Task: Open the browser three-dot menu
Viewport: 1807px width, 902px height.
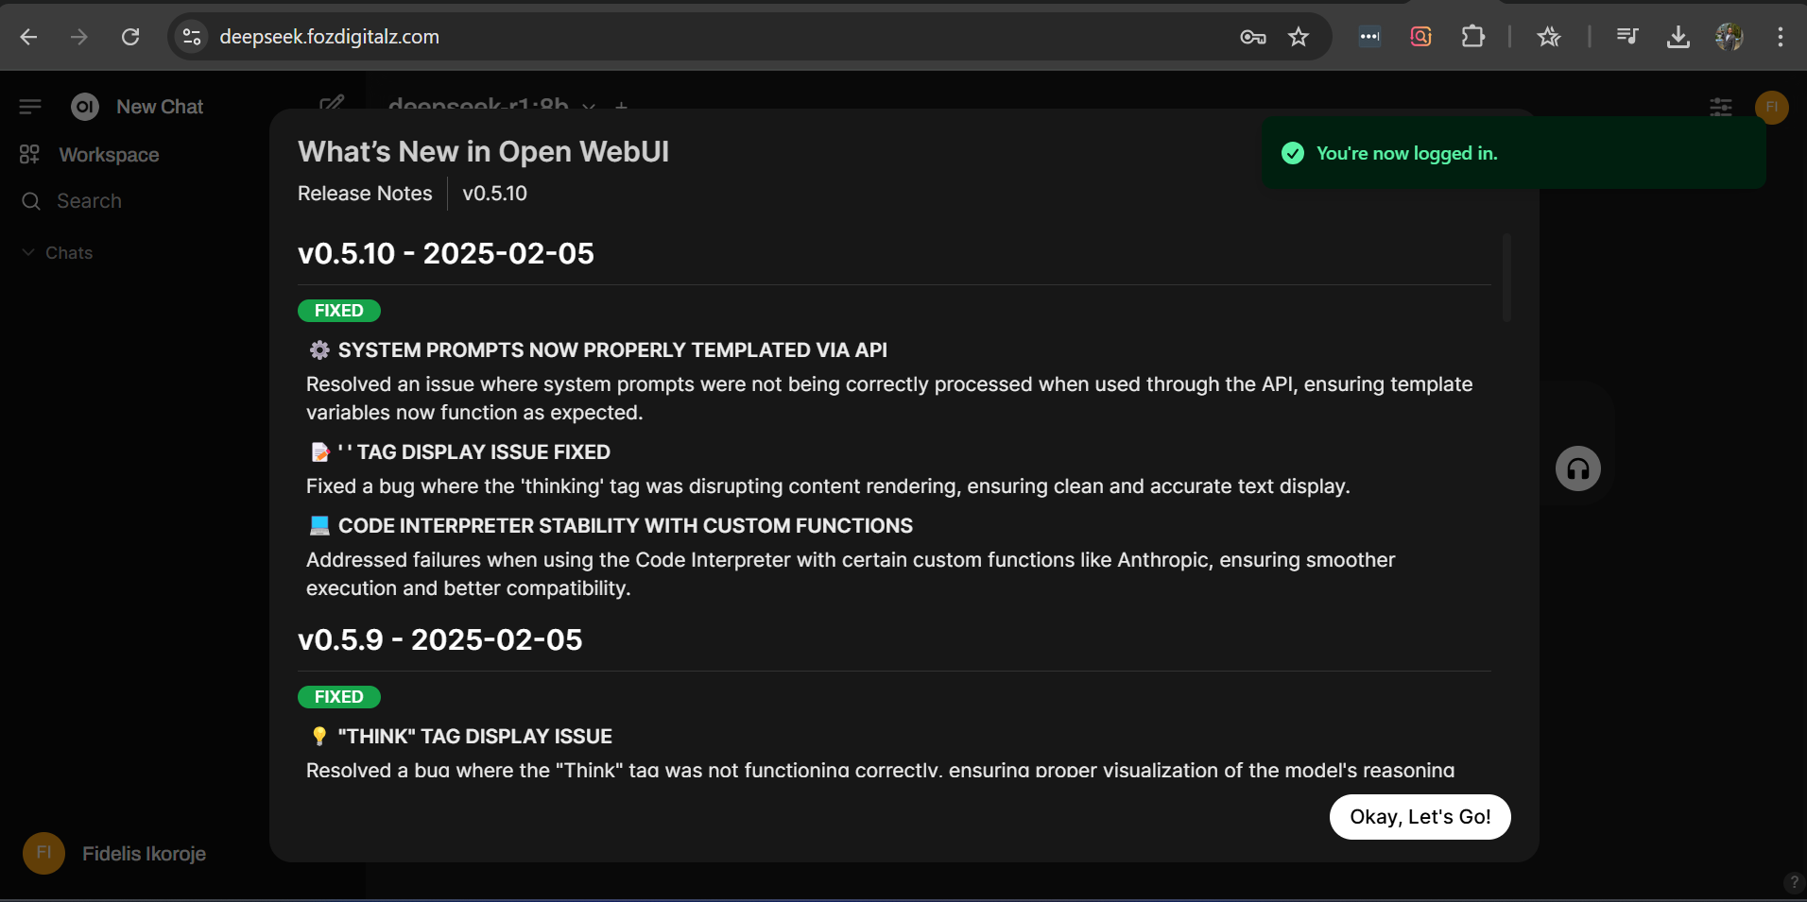Action: point(1781,37)
